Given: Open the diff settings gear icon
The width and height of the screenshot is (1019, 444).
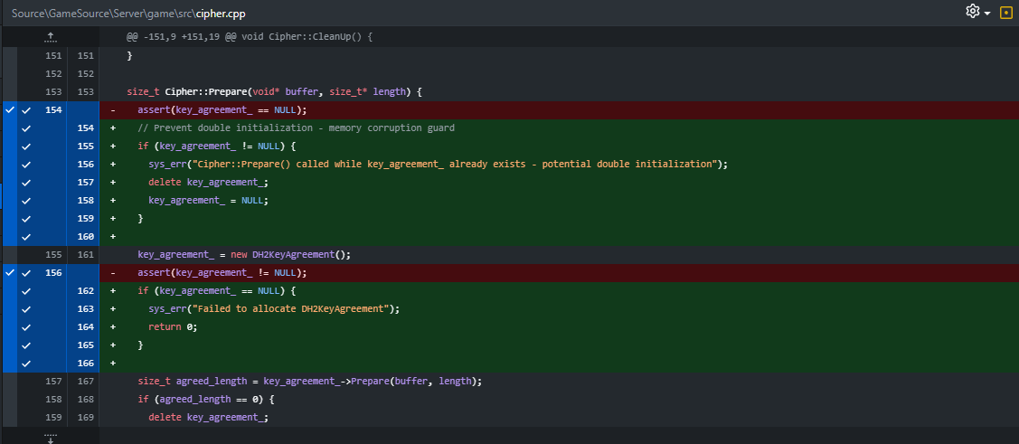Looking at the screenshot, I should coord(972,12).
